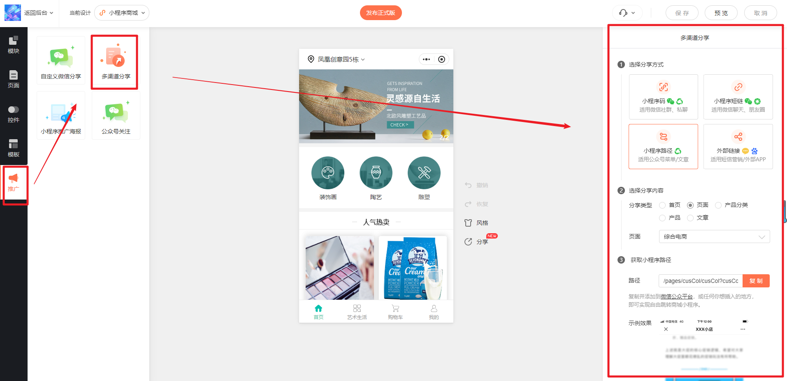787x381 pixels.
Task: Click the 撤销 undo icon
Action: [468, 185]
